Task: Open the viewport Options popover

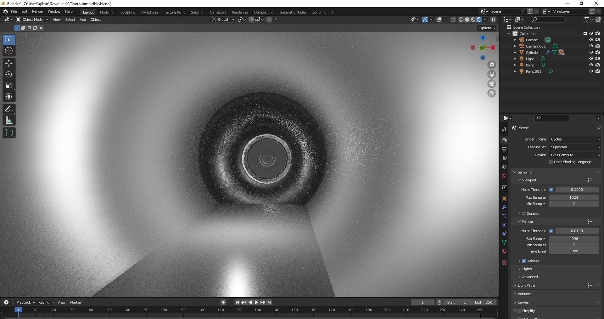Action: click(487, 28)
